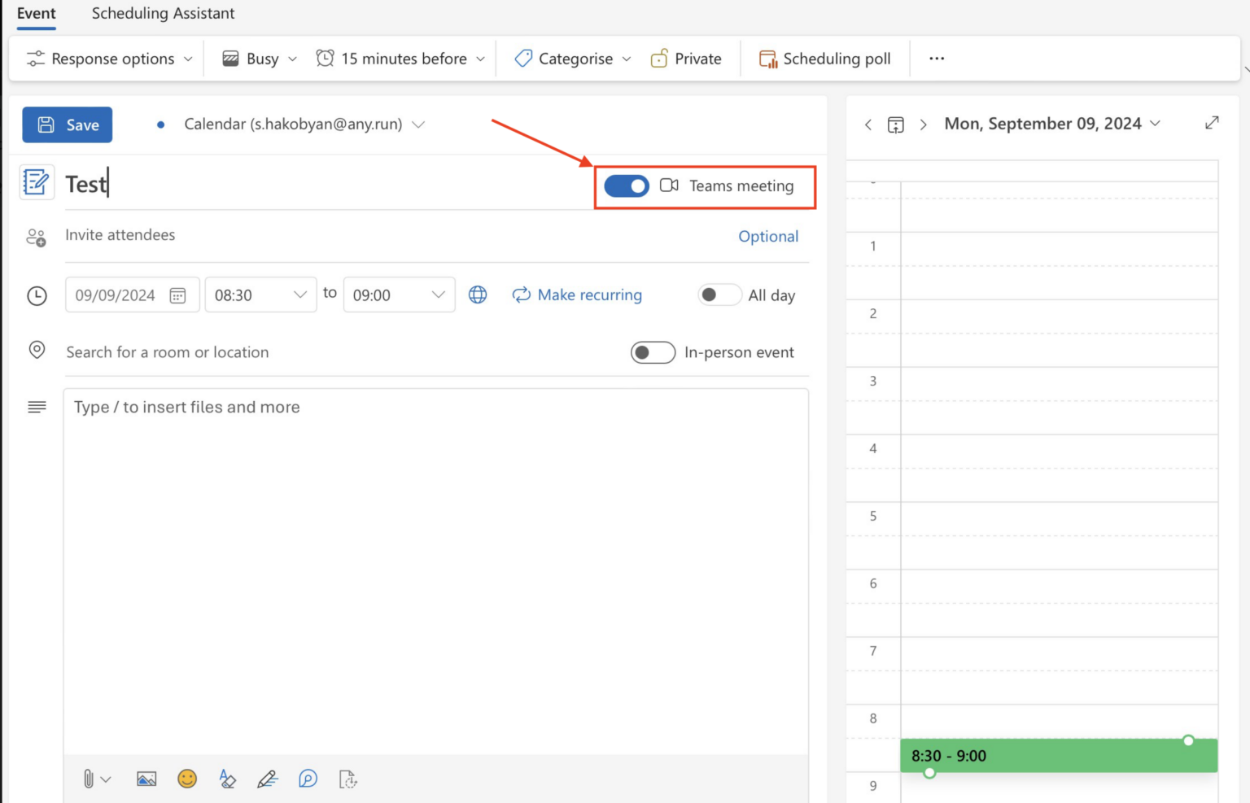This screenshot has width=1250, height=803.
Task: Open the 15 minutes before reminder dropdown
Action: tap(400, 58)
